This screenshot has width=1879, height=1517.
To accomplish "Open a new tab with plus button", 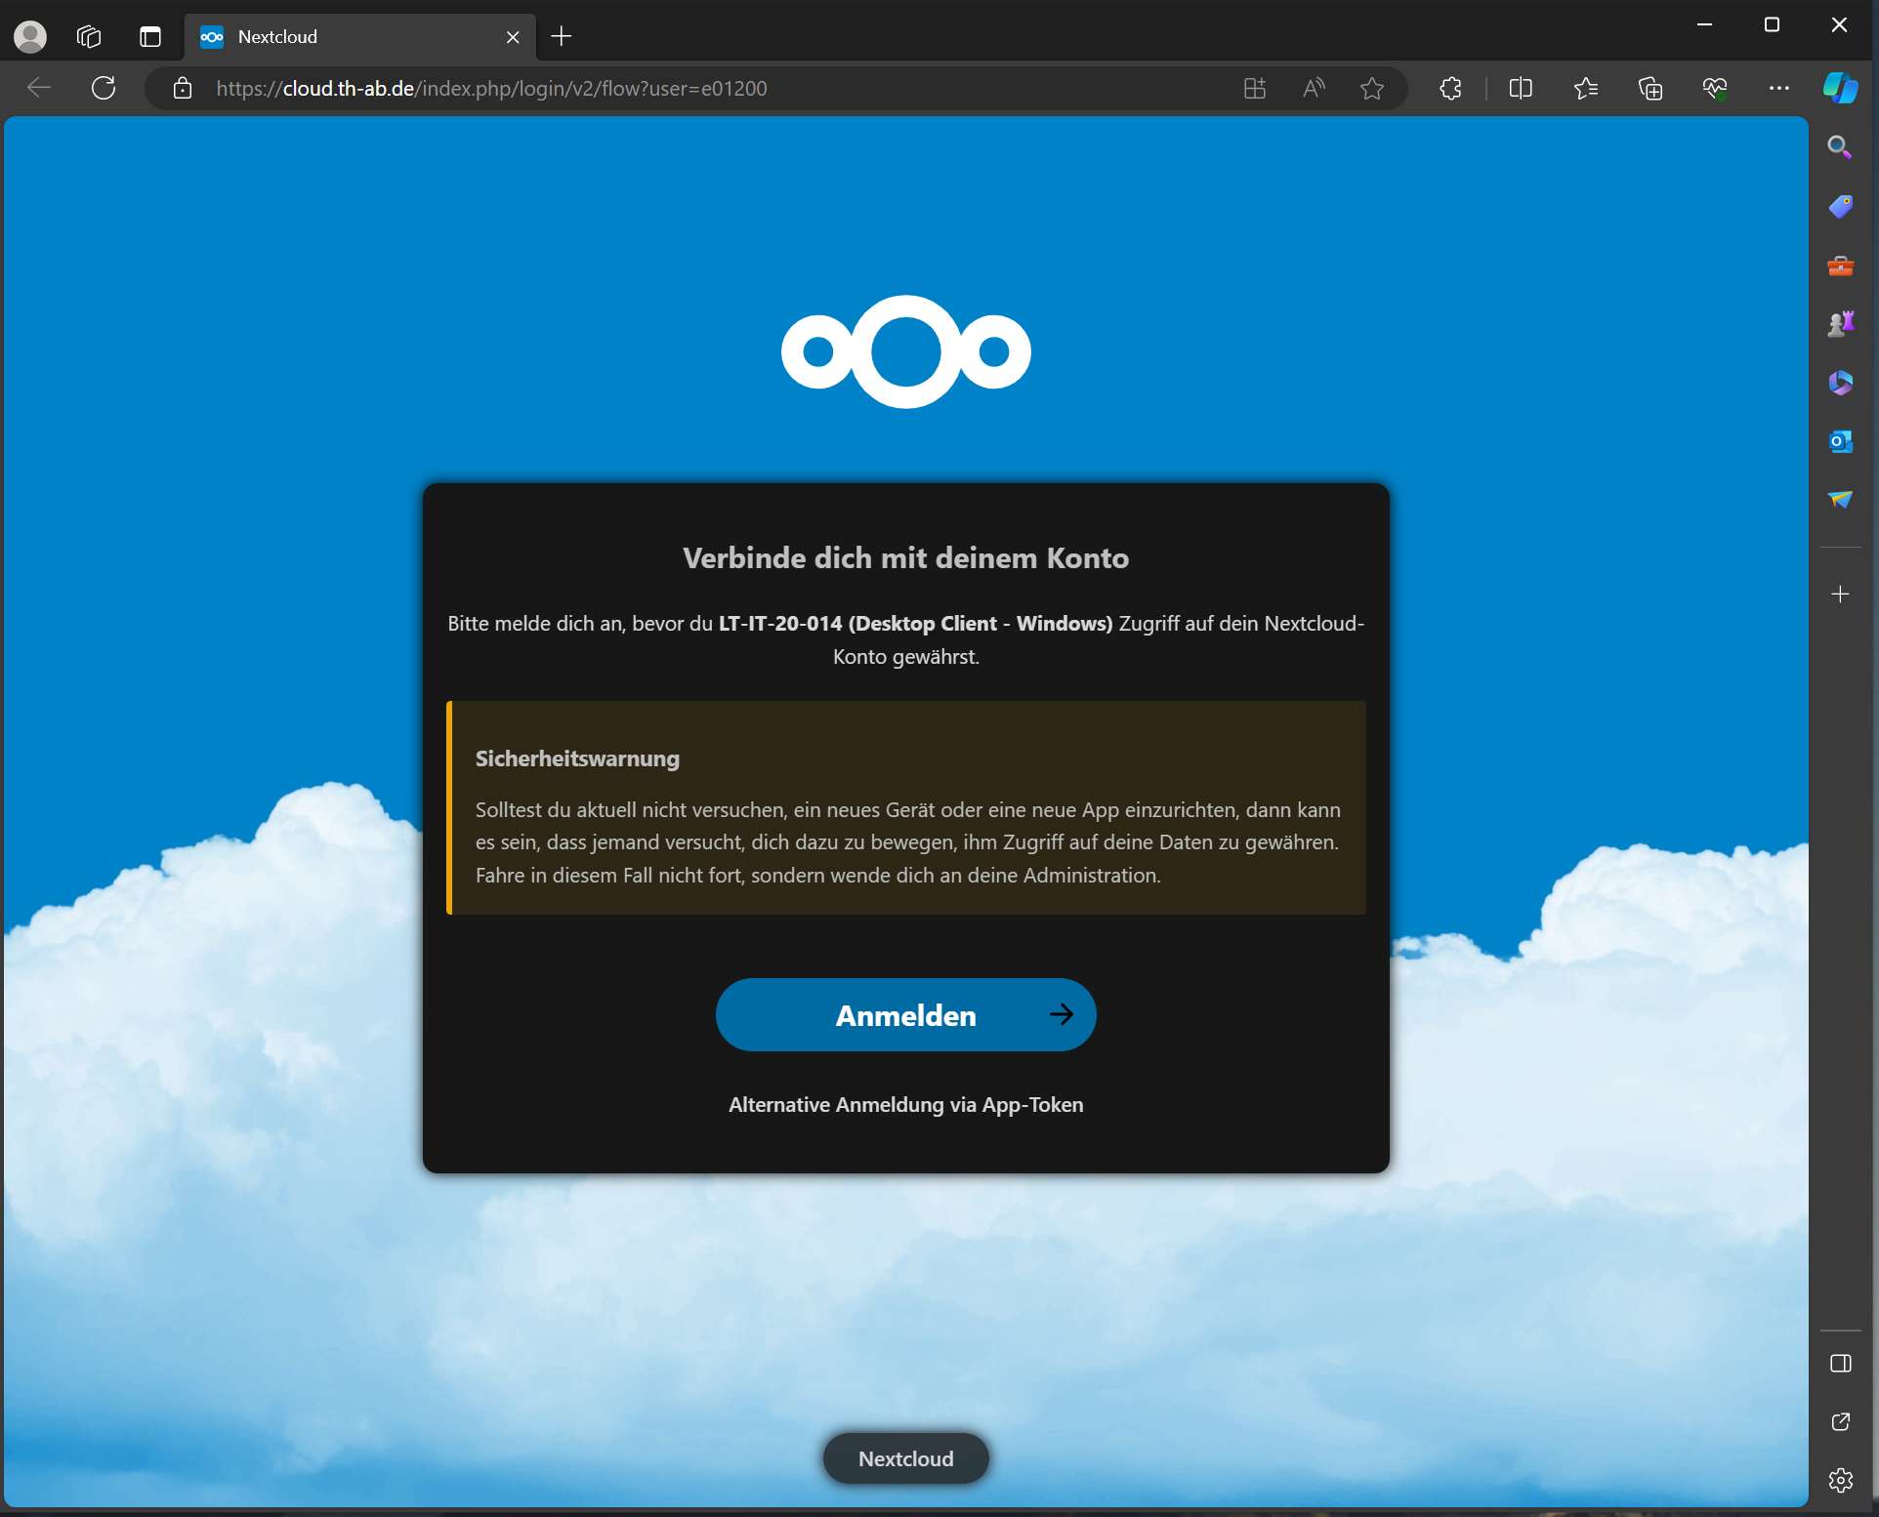I will pos(561,37).
